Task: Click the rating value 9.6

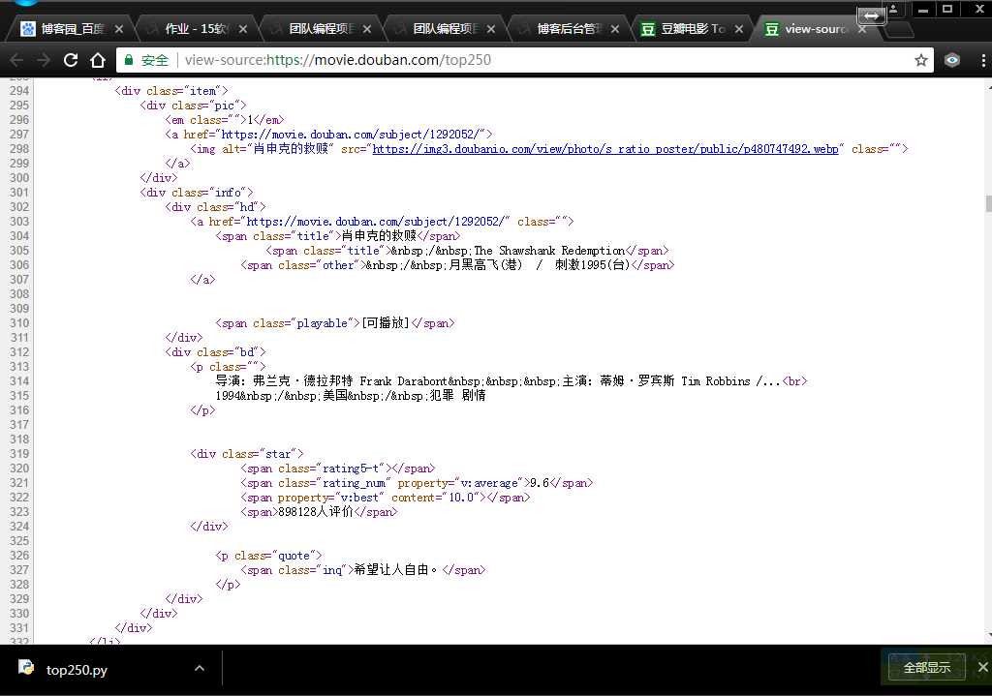Action: tap(540, 483)
